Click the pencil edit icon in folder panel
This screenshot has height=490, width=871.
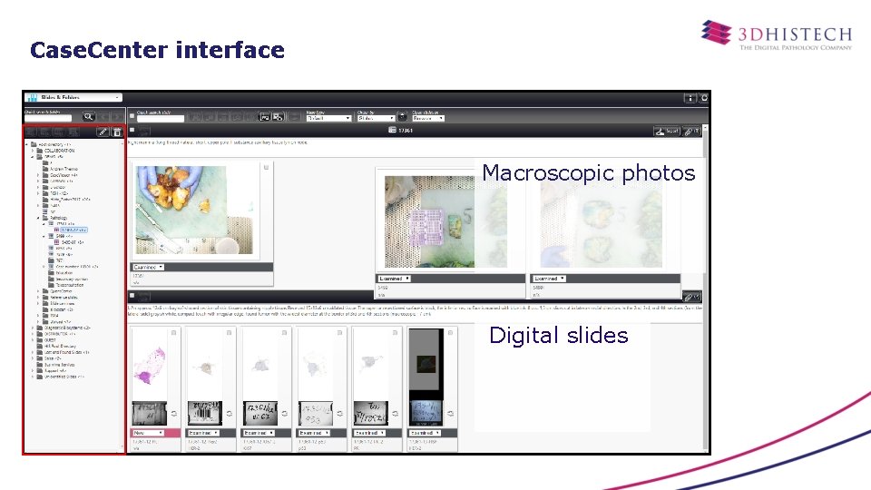tap(103, 132)
